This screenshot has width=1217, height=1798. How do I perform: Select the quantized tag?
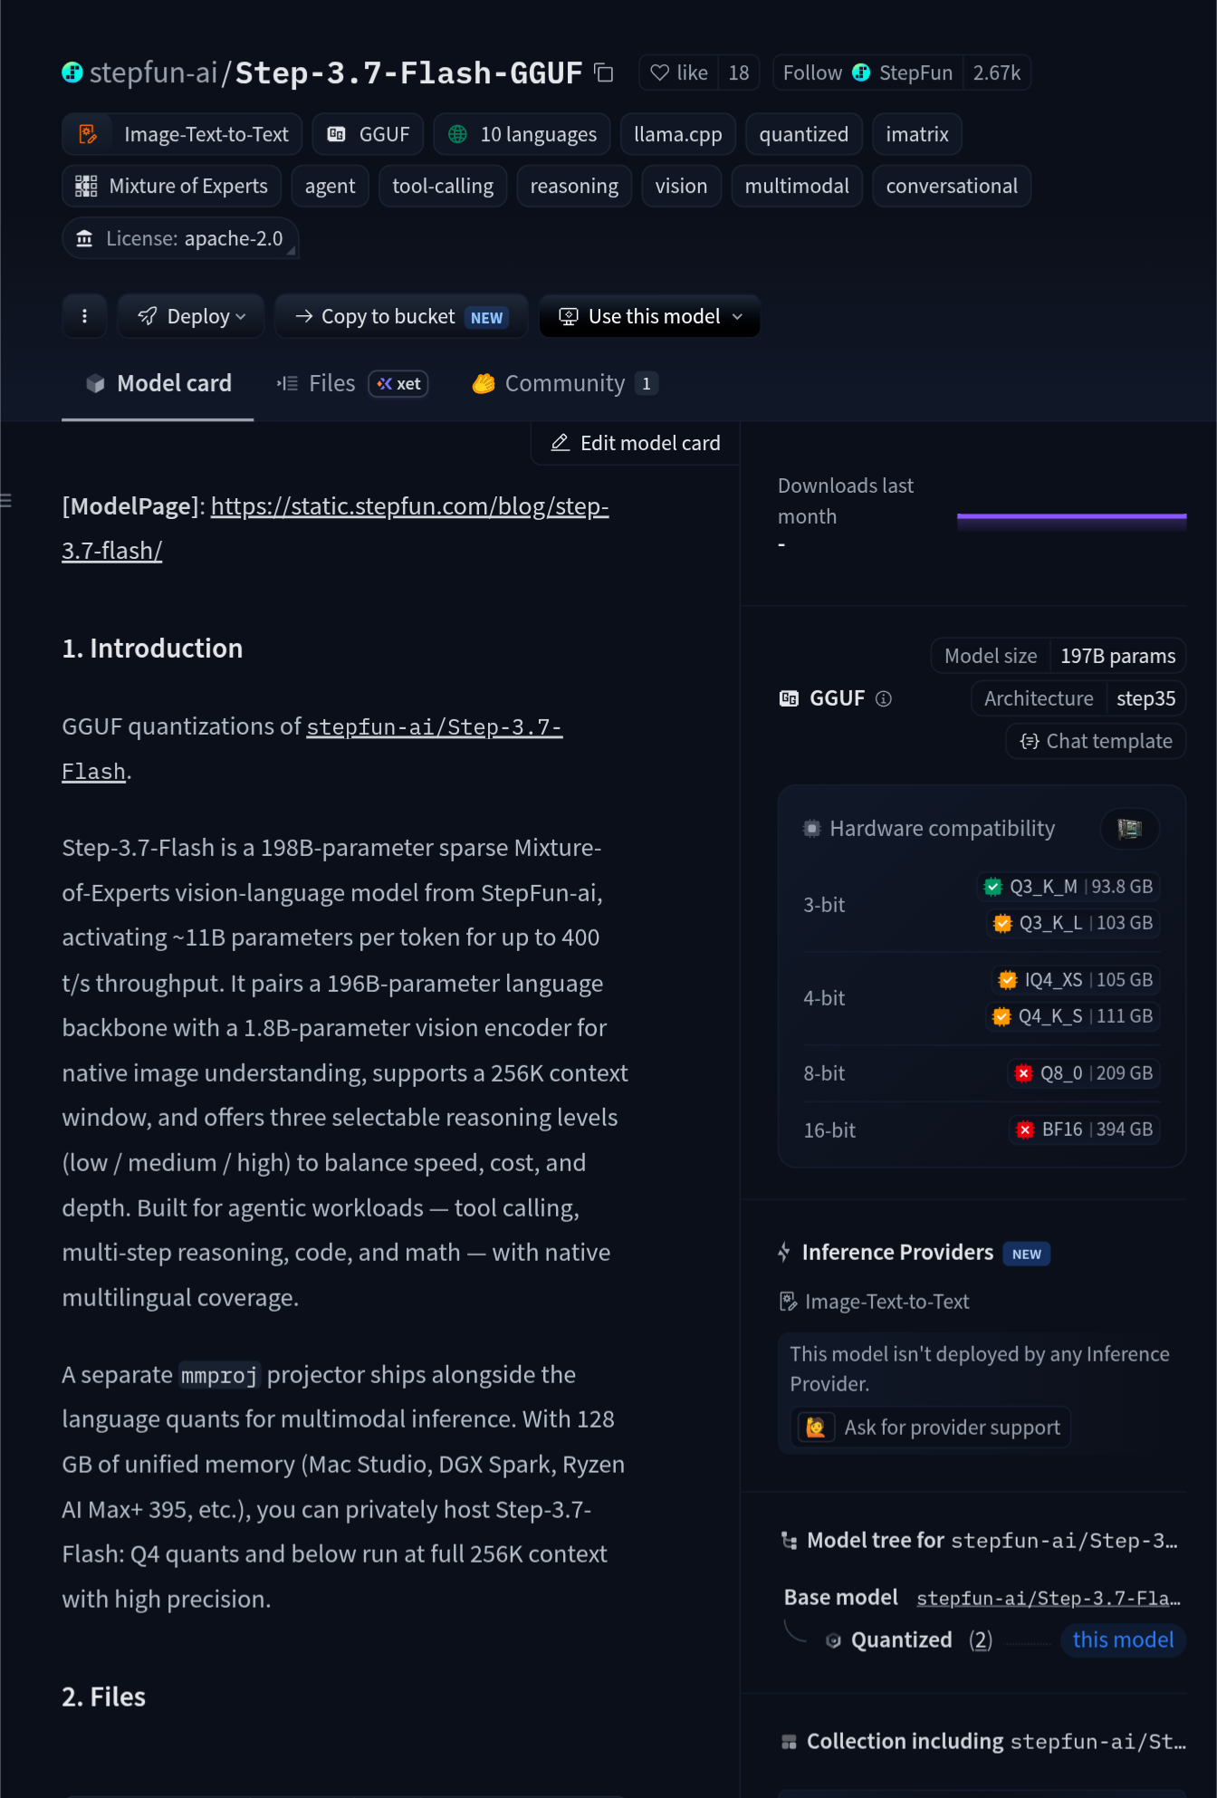(x=804, y=134)
